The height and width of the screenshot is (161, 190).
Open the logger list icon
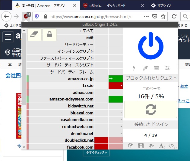(156, 68)
